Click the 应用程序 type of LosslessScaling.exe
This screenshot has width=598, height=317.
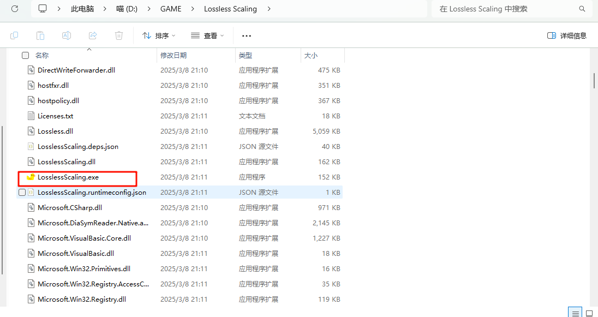[x=252, y=177]
